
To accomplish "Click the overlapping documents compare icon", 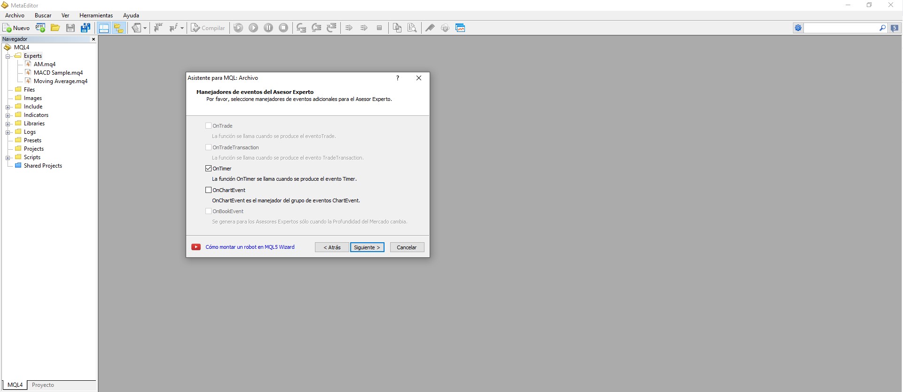I will [397, 28].
